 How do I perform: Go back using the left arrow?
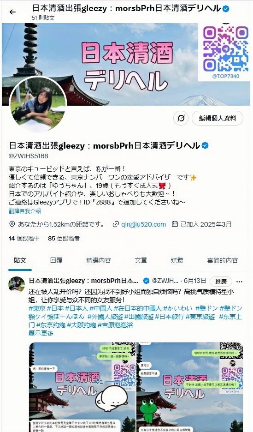coord(12,12)
